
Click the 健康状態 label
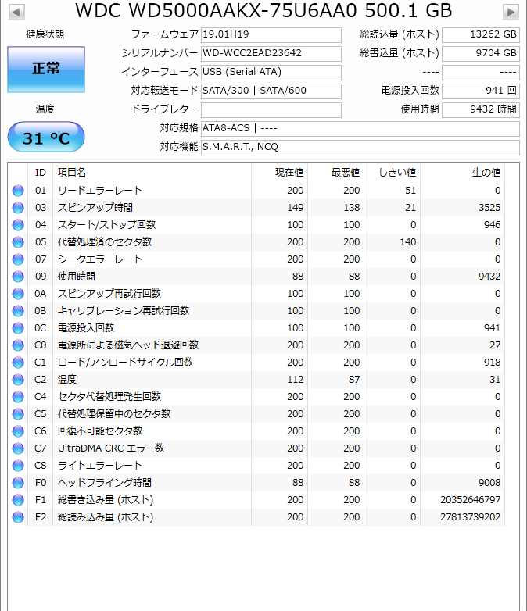click(x=45, y=34)
